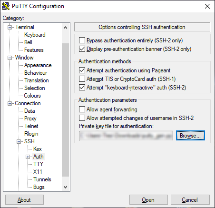Enable Allow attempted changes of username

pos(82,118)
